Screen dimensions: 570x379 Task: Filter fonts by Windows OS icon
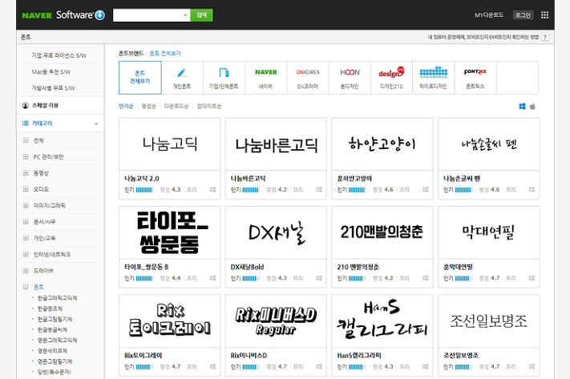point(522,106)
